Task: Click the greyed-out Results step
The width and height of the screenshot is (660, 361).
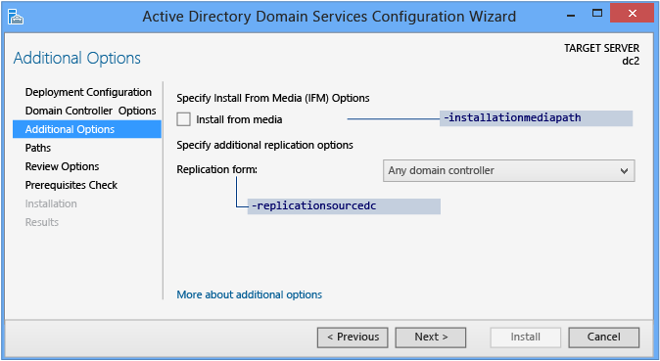Action: coord(42,222)
